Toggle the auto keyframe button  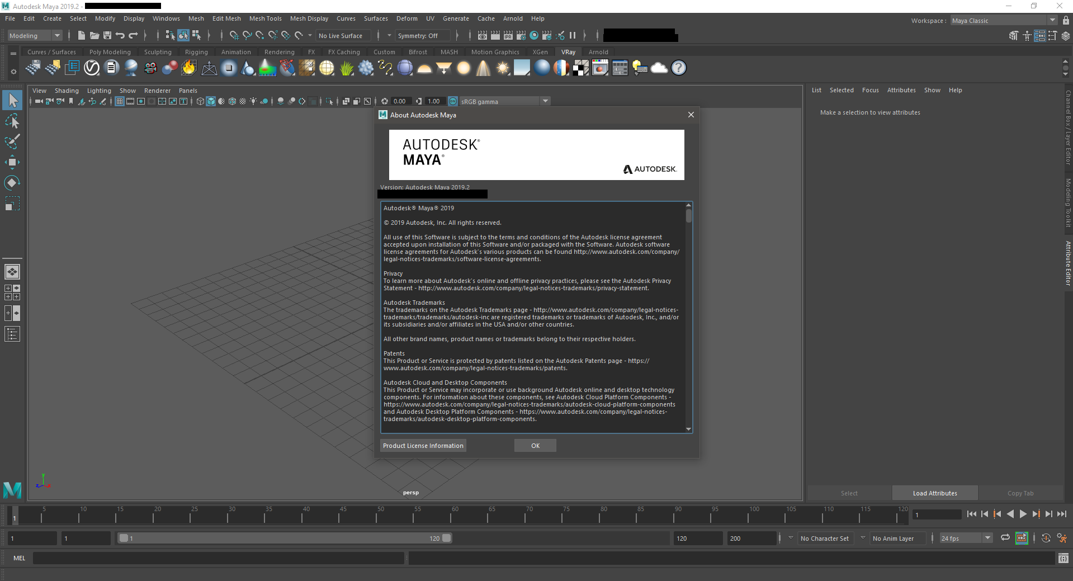pos(1046,538)
